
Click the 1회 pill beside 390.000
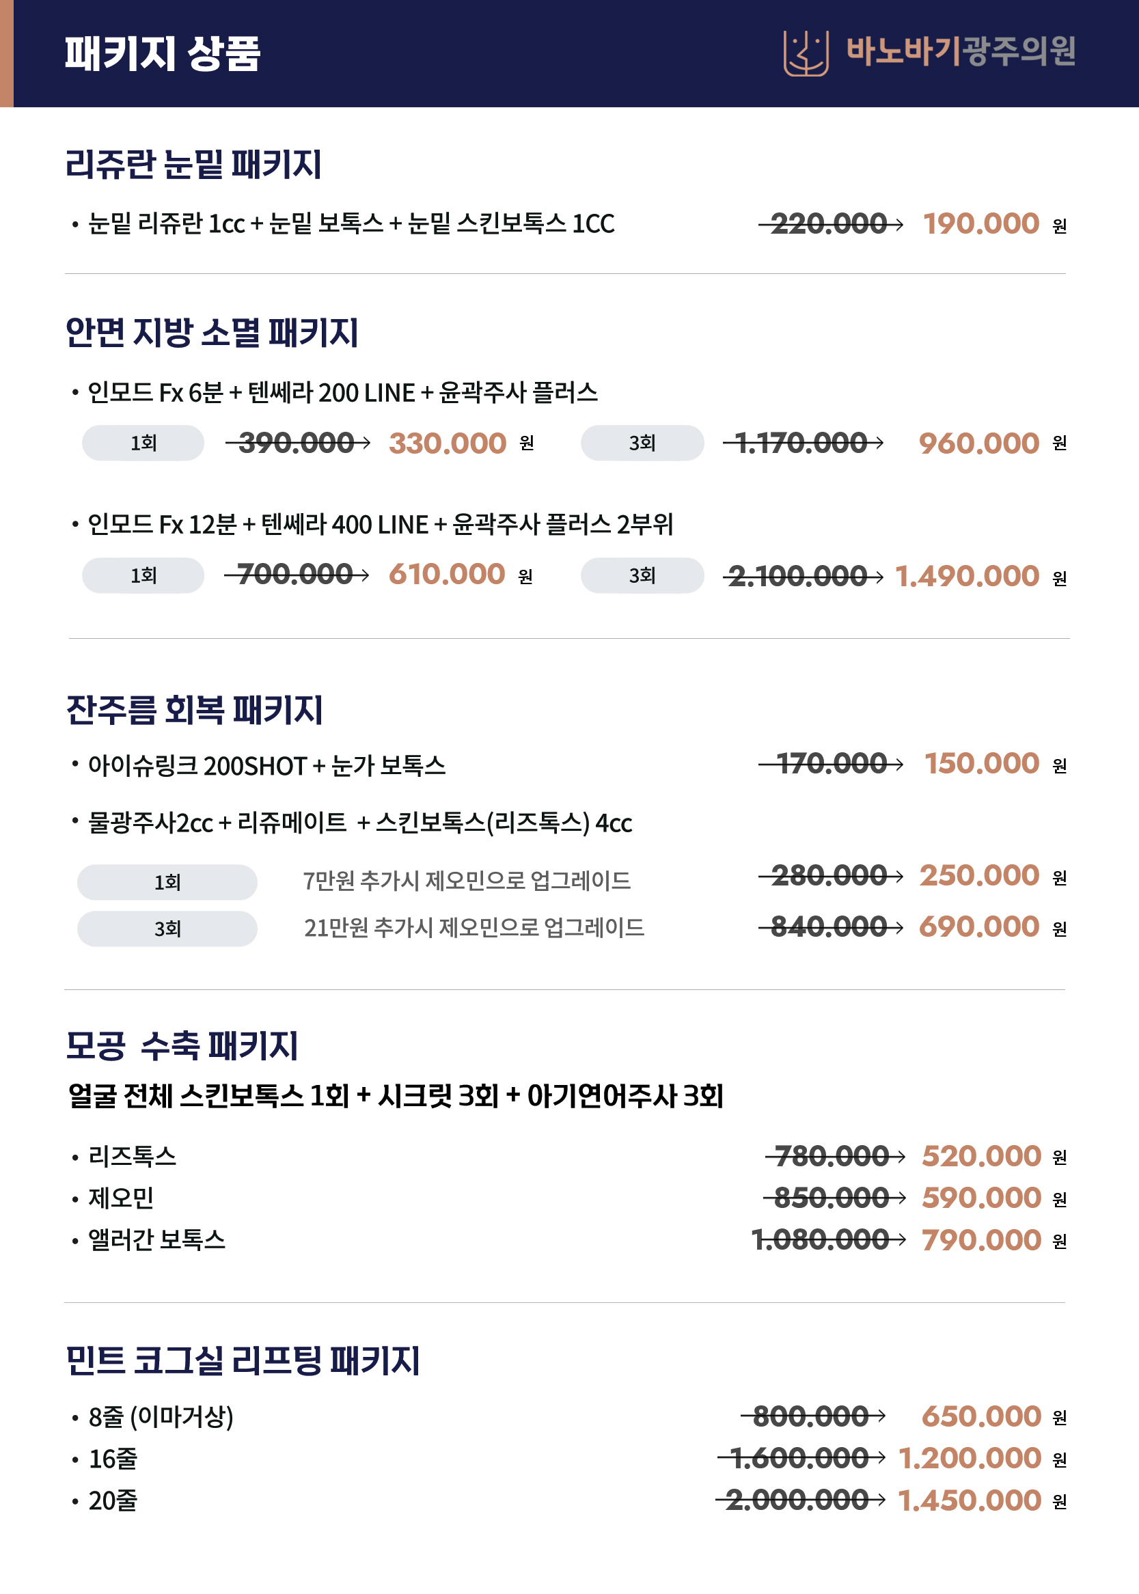[x=143, y=443]
